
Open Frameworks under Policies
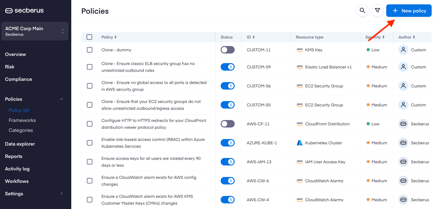(22, 120)
